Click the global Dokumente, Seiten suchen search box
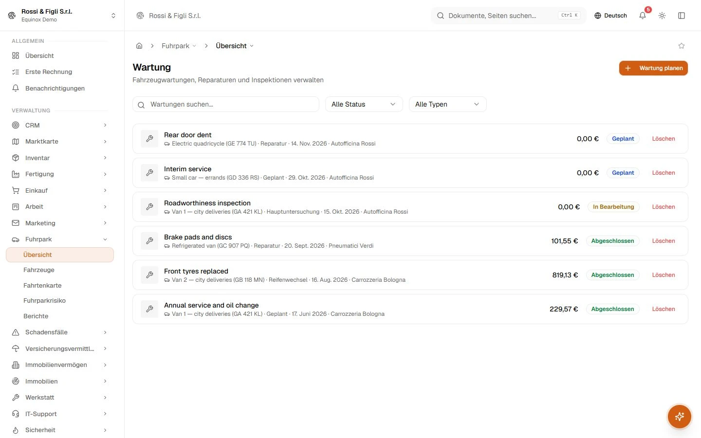Image resolution: width=701 pixels, height=438 pixels. tap(509, 16)
